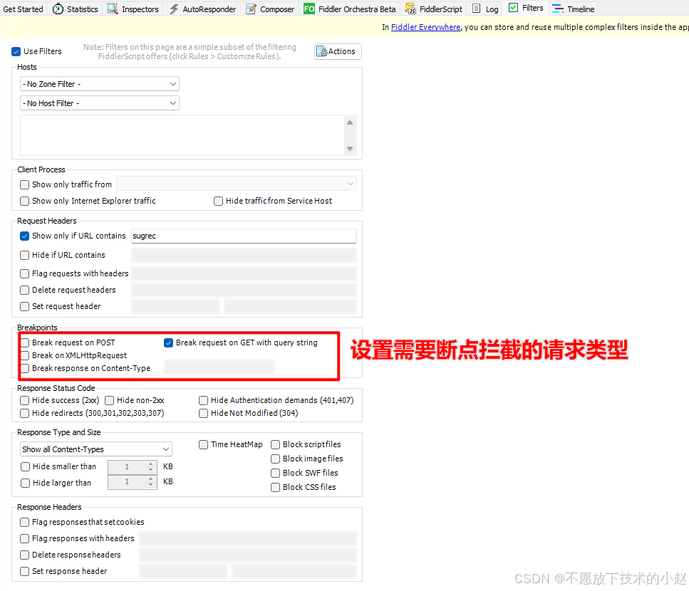The width and height of the screenshot is (689, 591).
Task: Check Block image files option
Action: pyautogui.click(x=276, y=459)
